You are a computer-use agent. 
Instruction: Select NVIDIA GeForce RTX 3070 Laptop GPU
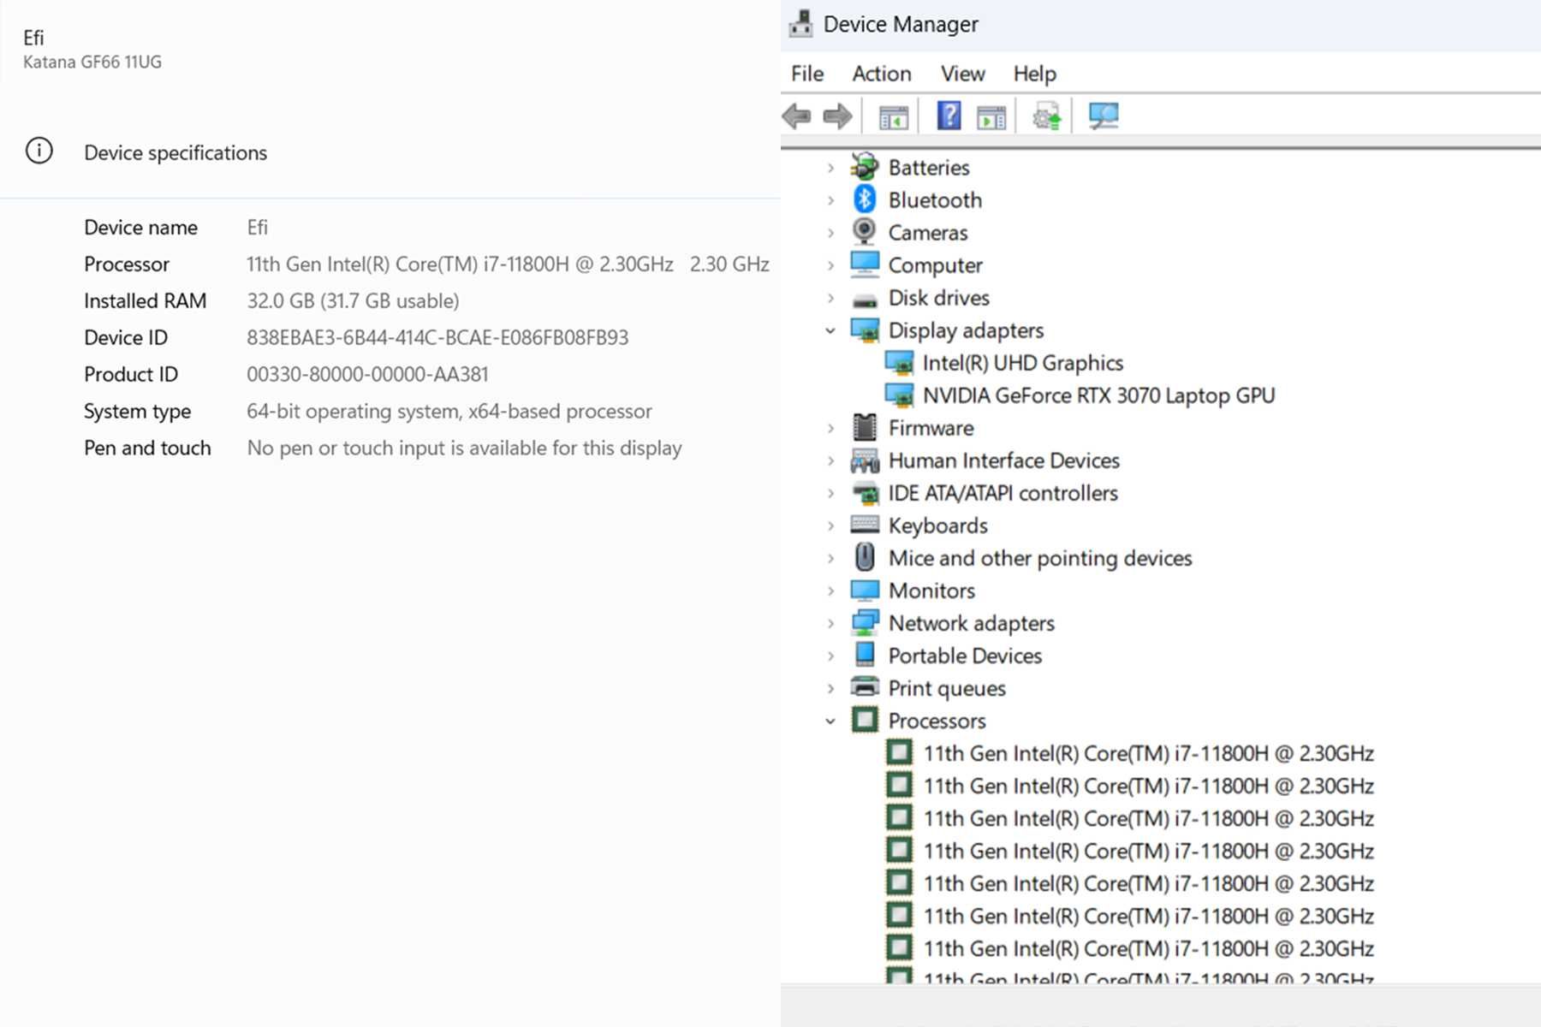(x=1098, y=395)
